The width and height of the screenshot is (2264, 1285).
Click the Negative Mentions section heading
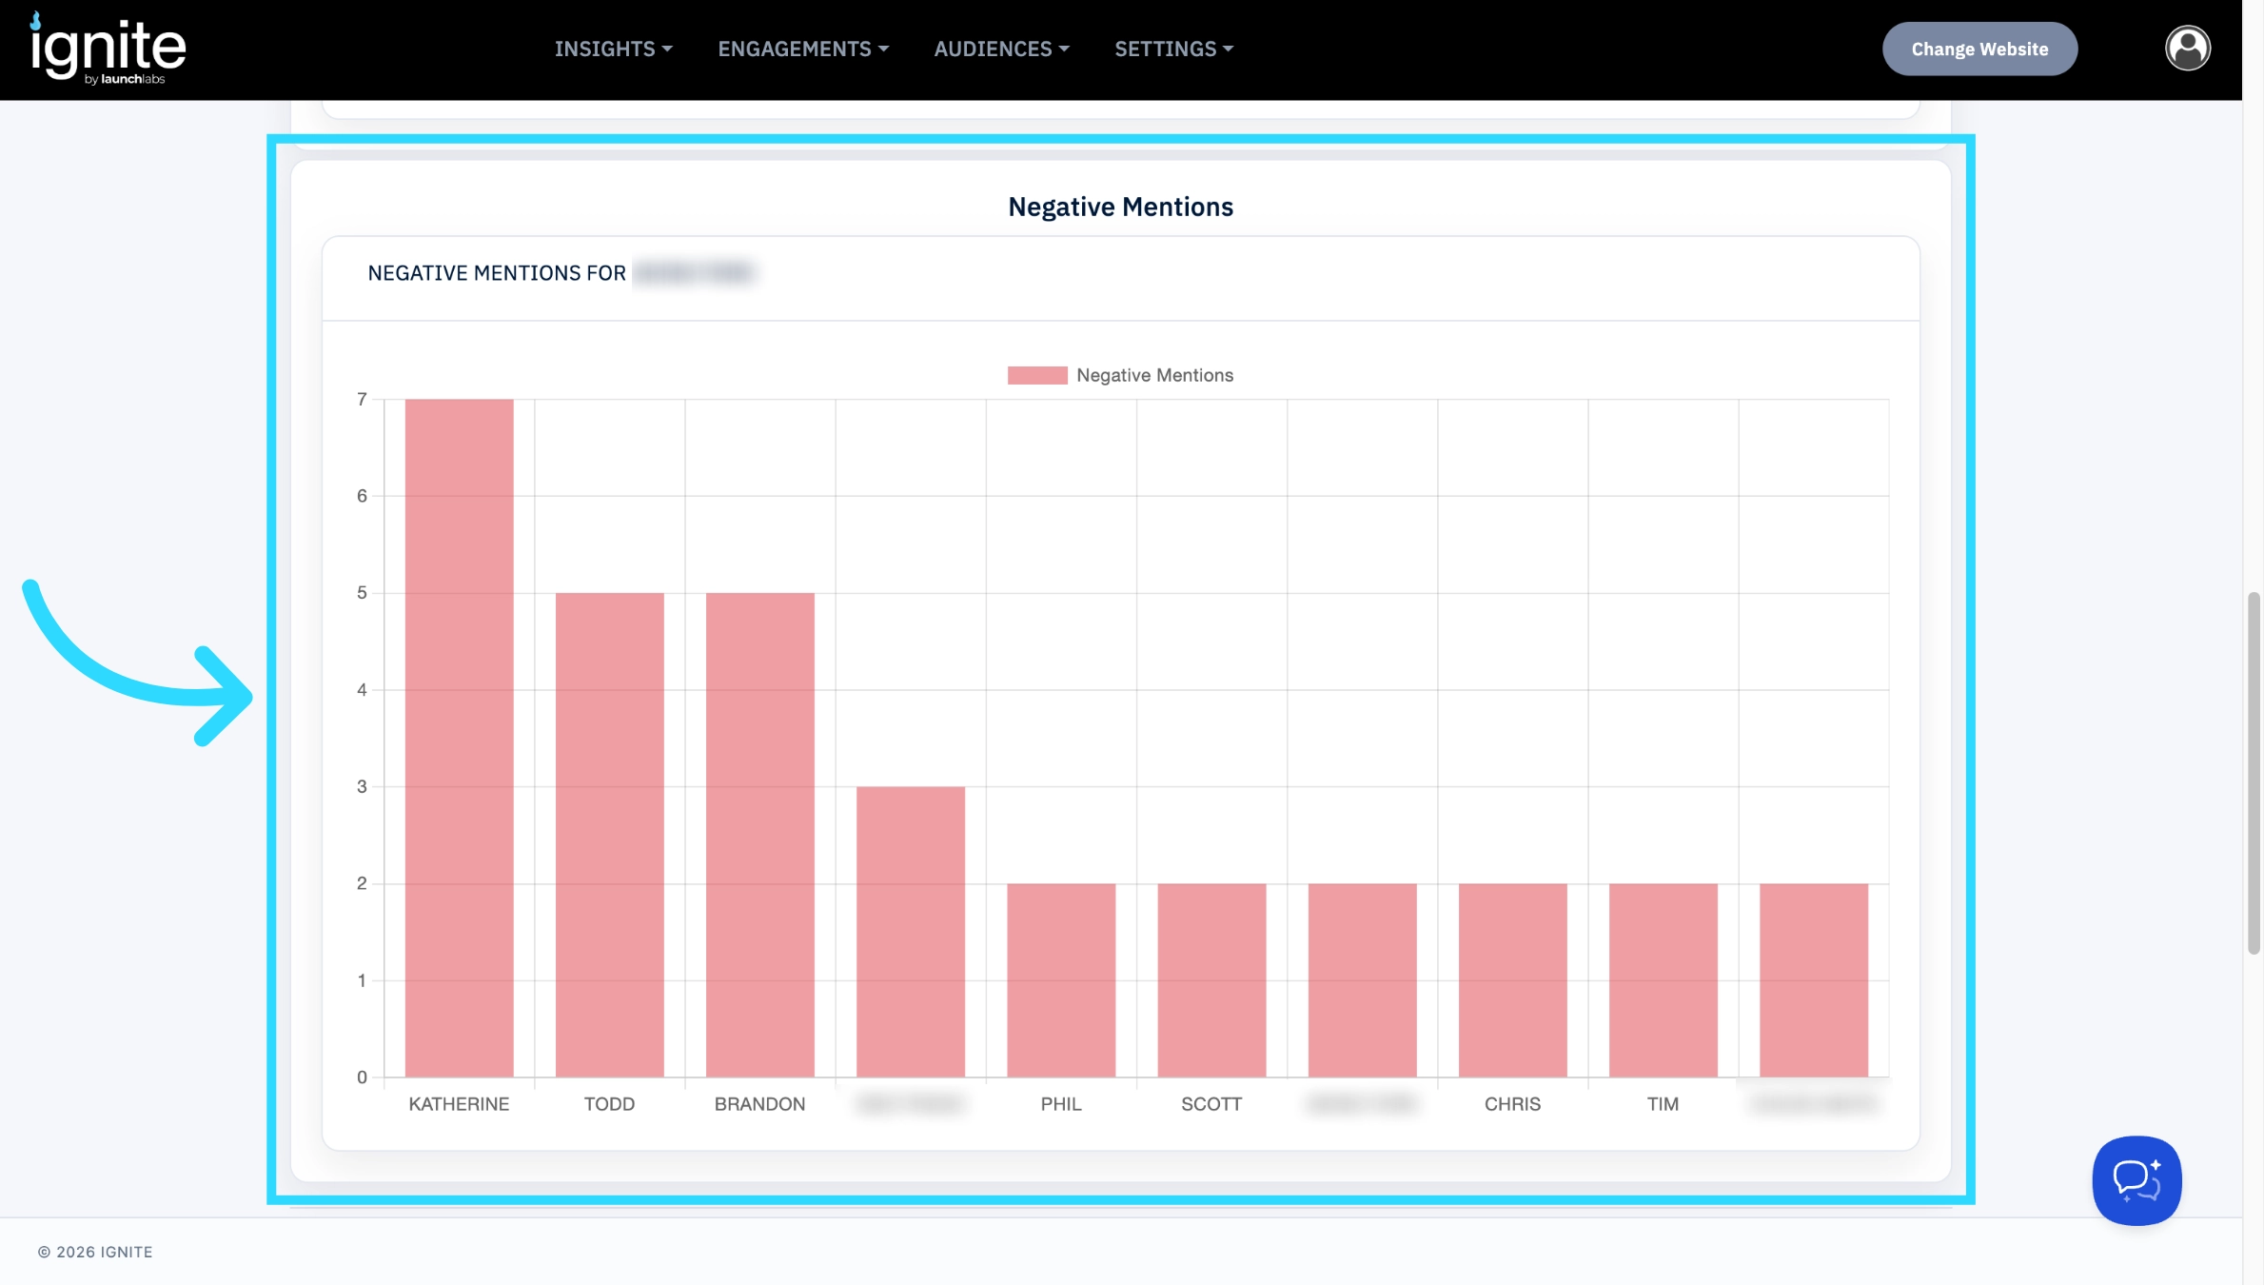pyautogui.click(x=1120, y=207)
